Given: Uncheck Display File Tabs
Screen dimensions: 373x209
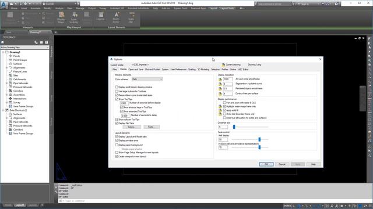Looking at the screenshot, I should pos(117,123).
